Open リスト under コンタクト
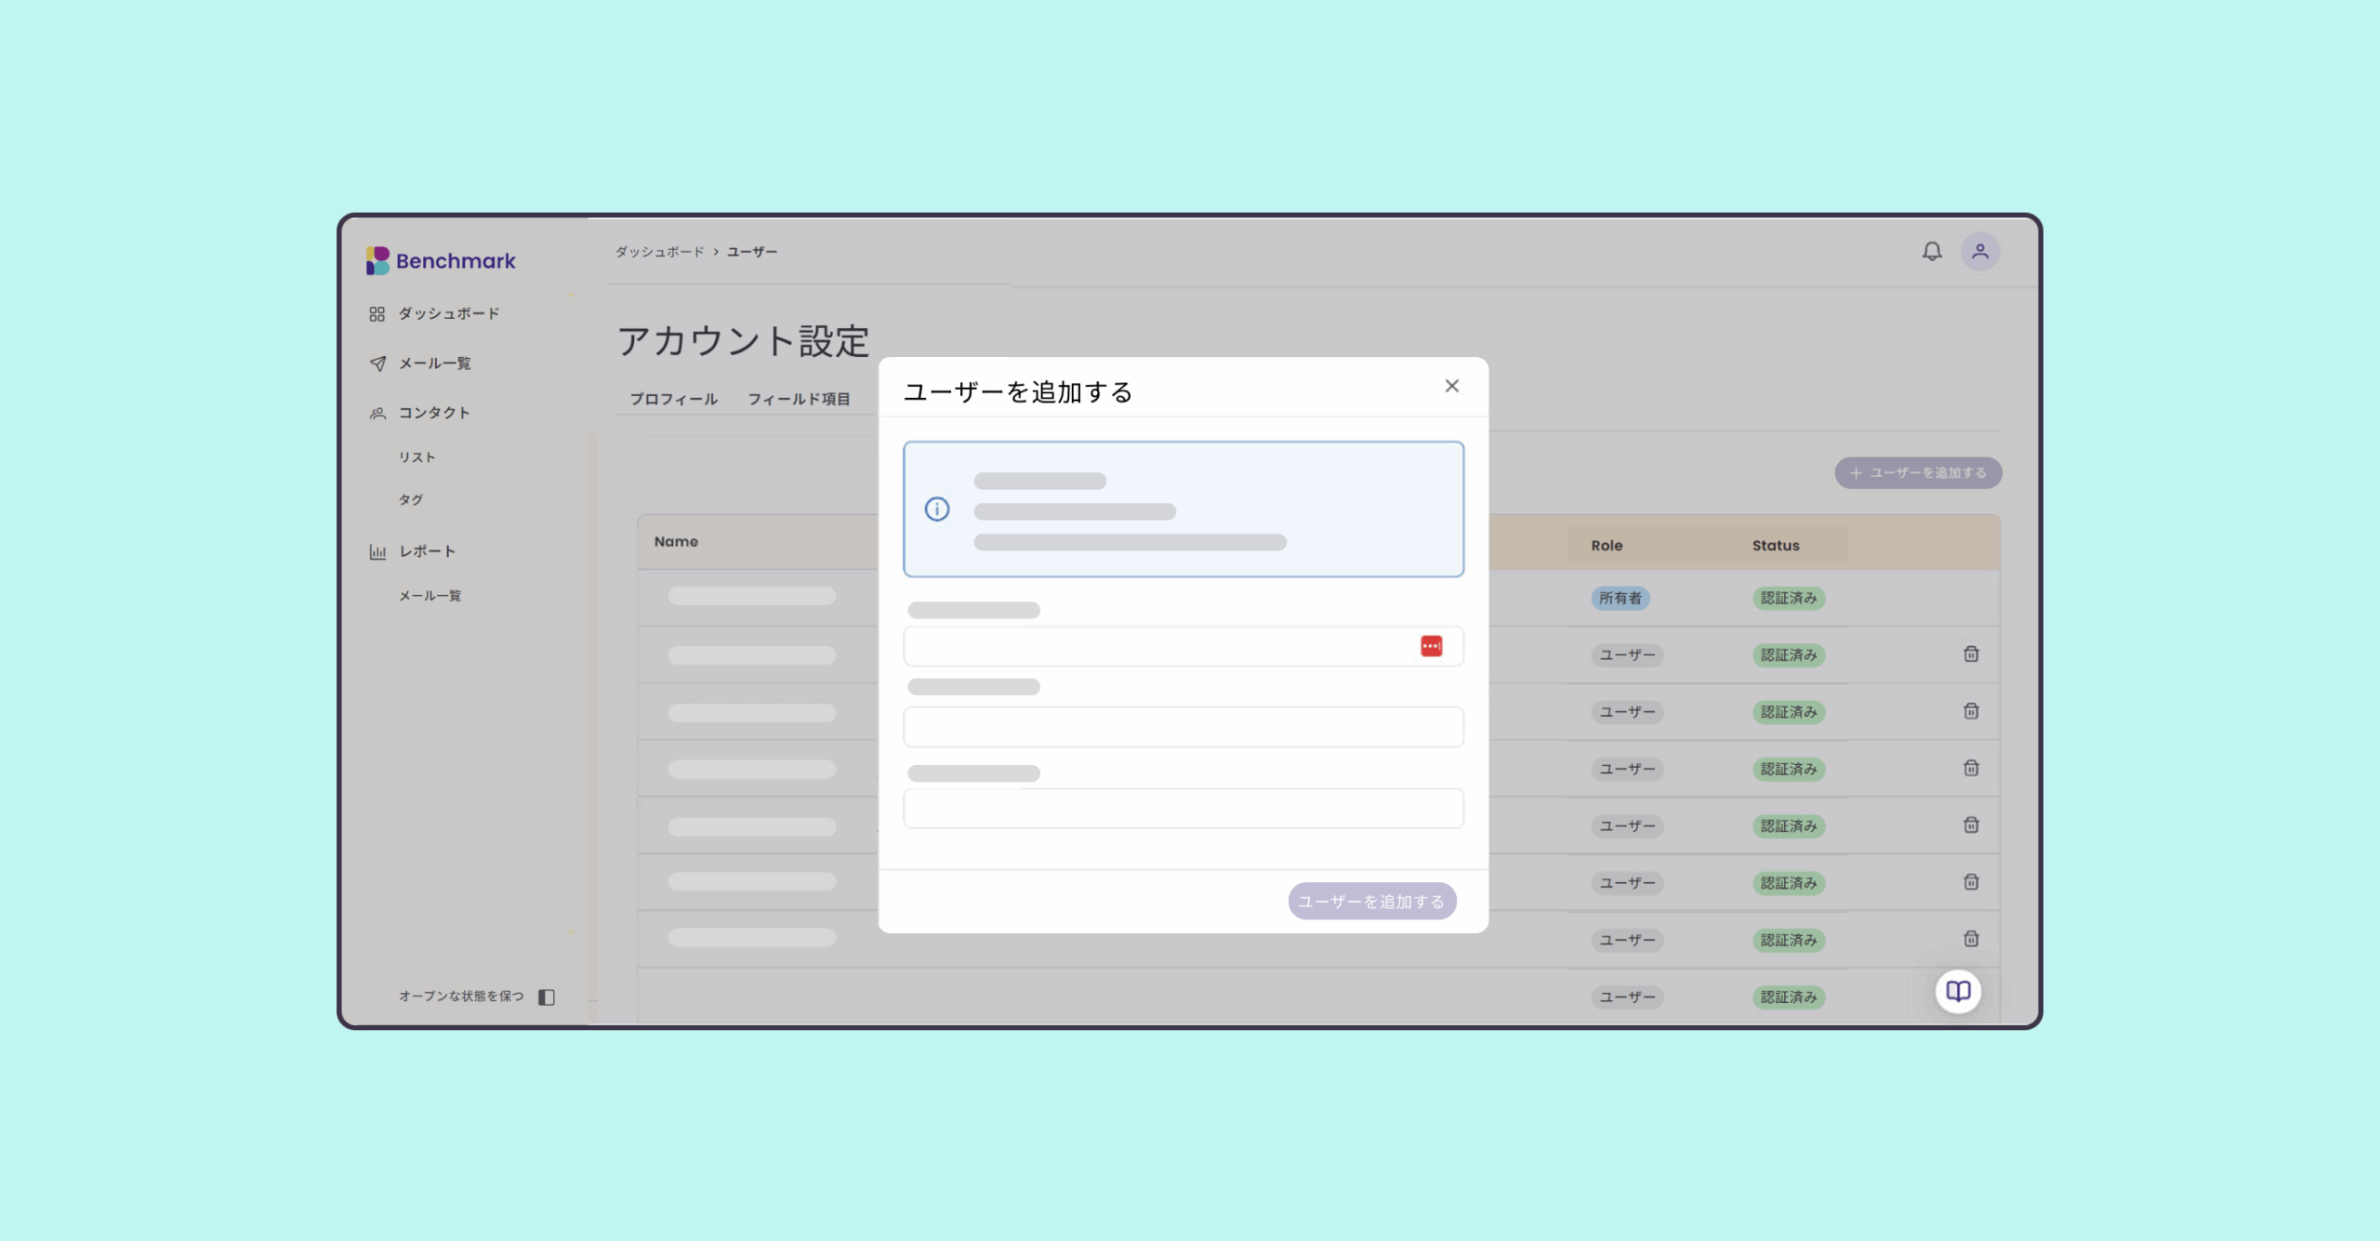 (416, 457)
